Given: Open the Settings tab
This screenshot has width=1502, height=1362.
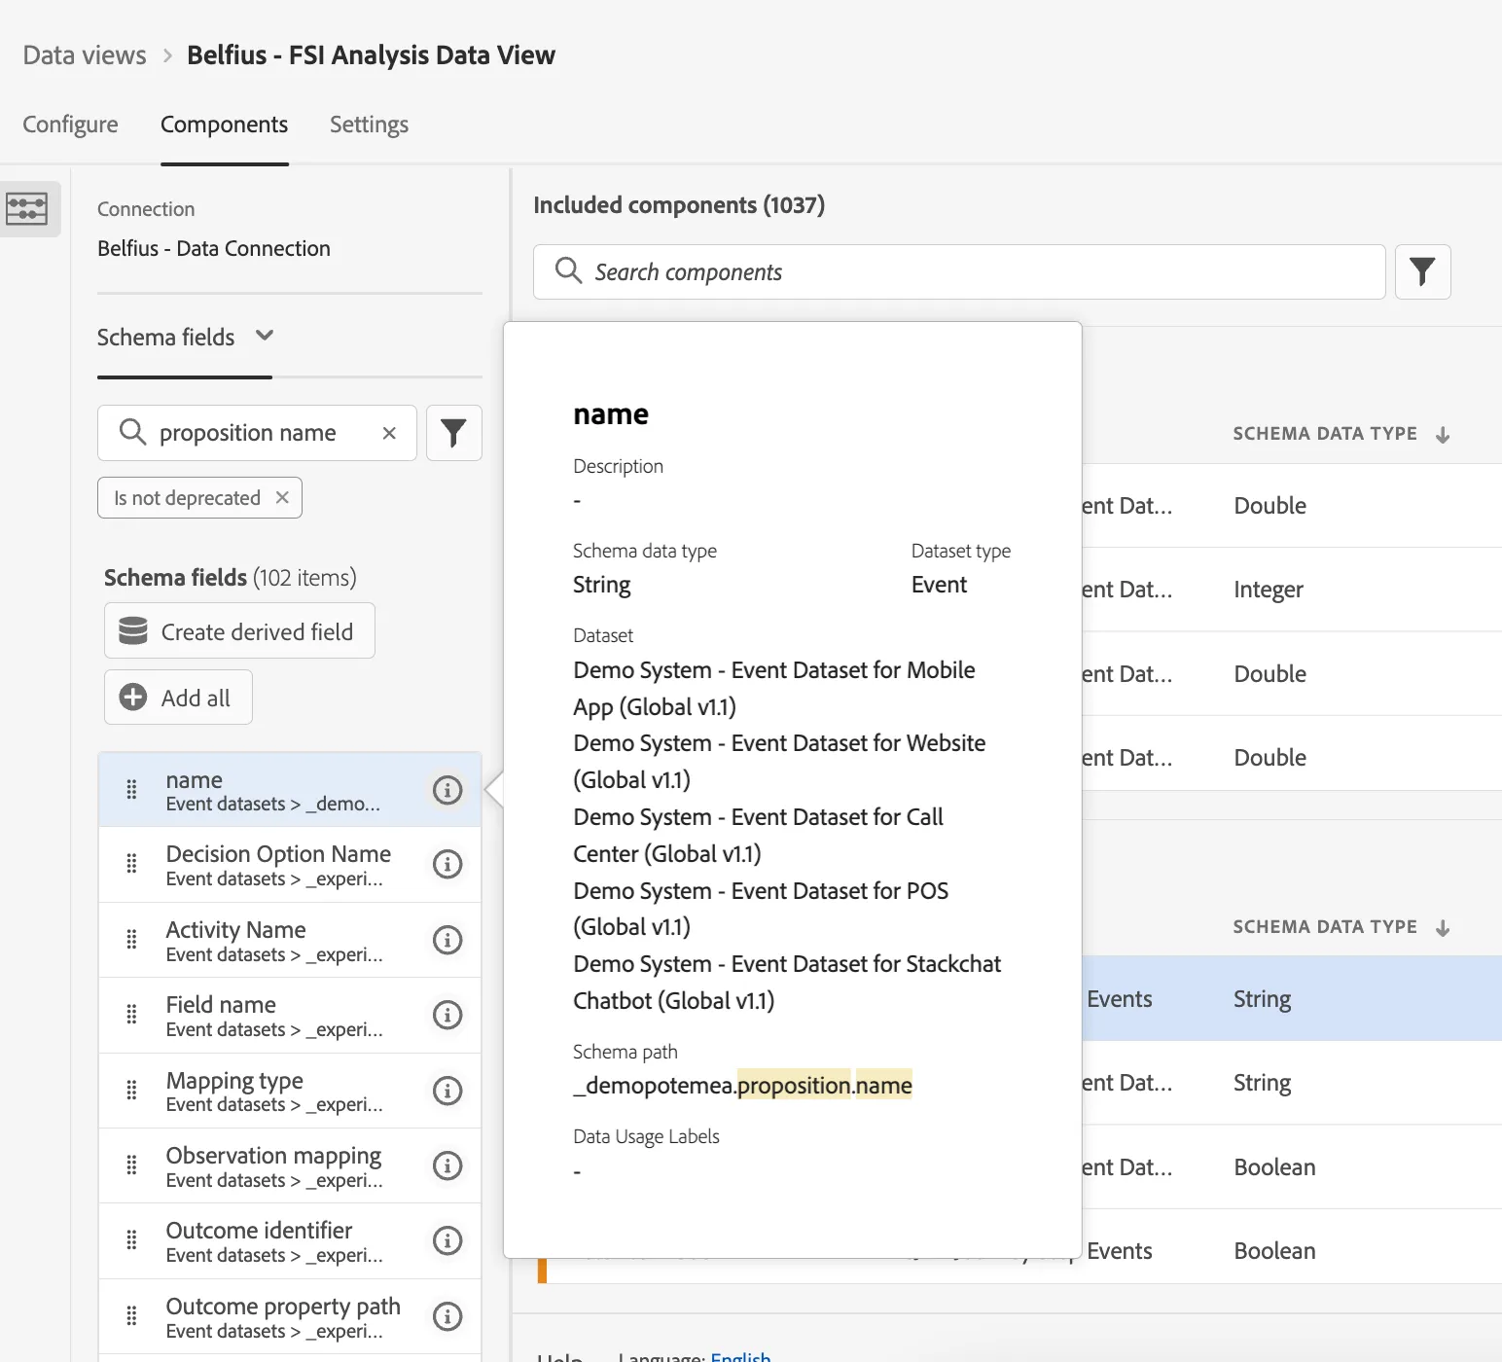Looking at the screenshot, I should (x=369, y=125).
